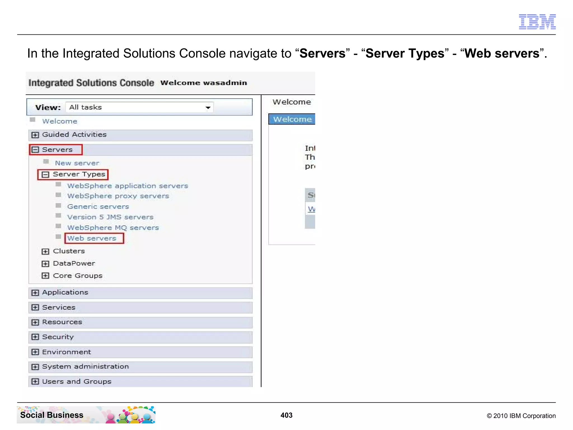
Task: Expand the Environment section
Action: click(35, 352)
